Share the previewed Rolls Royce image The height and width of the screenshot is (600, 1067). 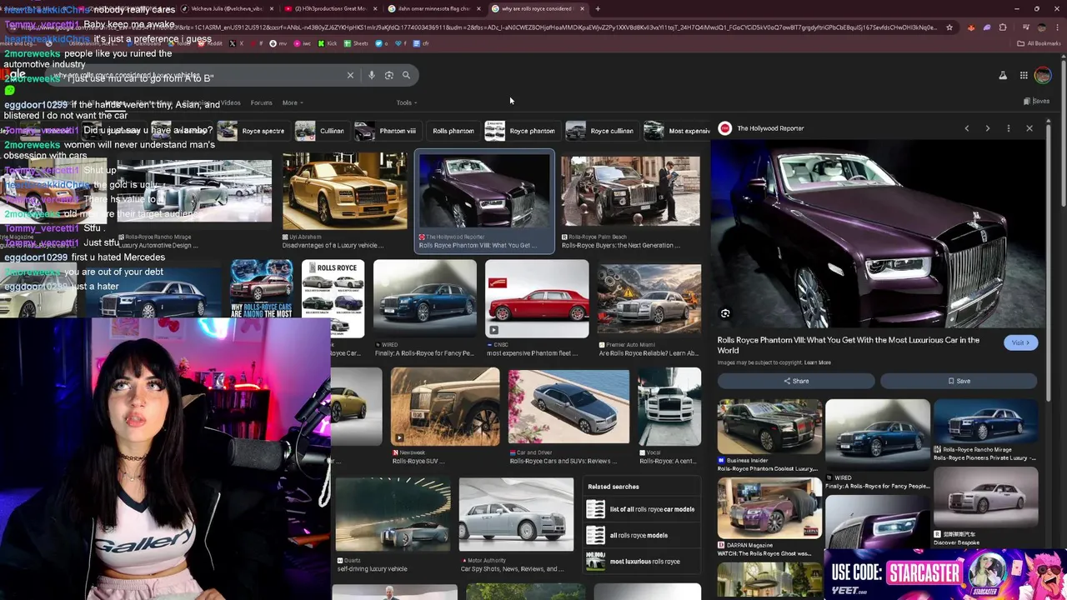pyautogui.click(x=796, y=381)
